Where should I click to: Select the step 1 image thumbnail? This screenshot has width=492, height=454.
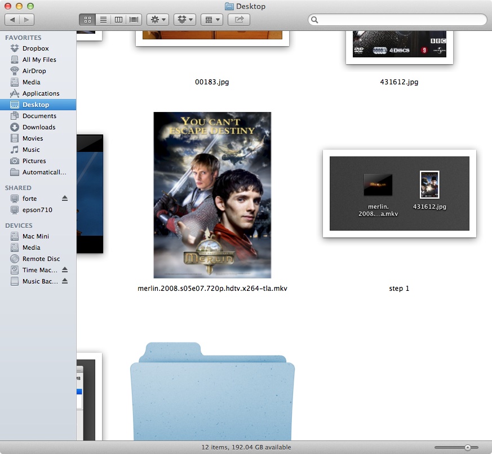400,194
